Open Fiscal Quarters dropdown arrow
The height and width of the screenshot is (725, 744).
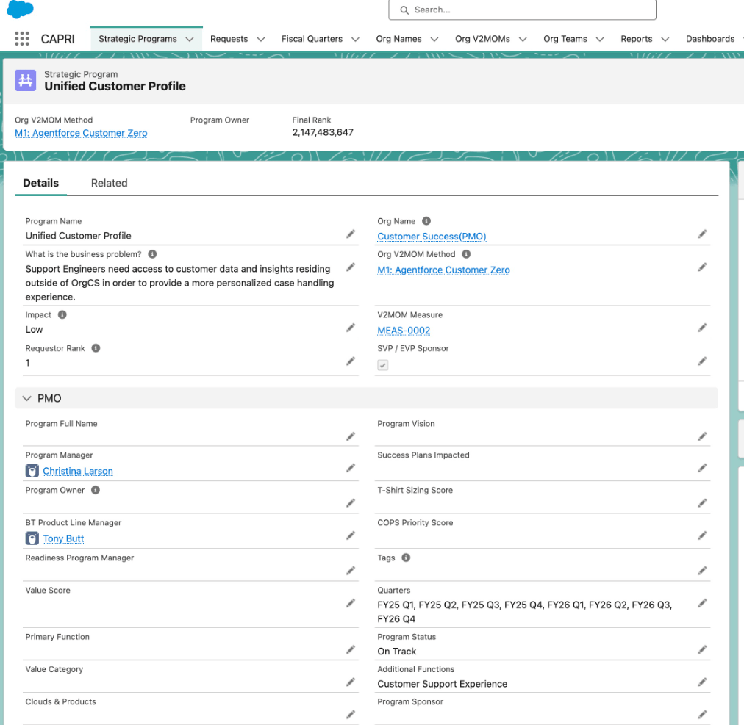pos(355,40)
